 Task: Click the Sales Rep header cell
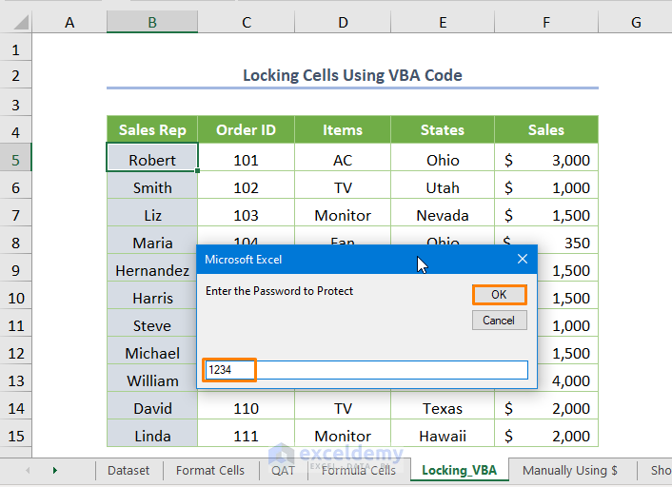pos(152,130)
